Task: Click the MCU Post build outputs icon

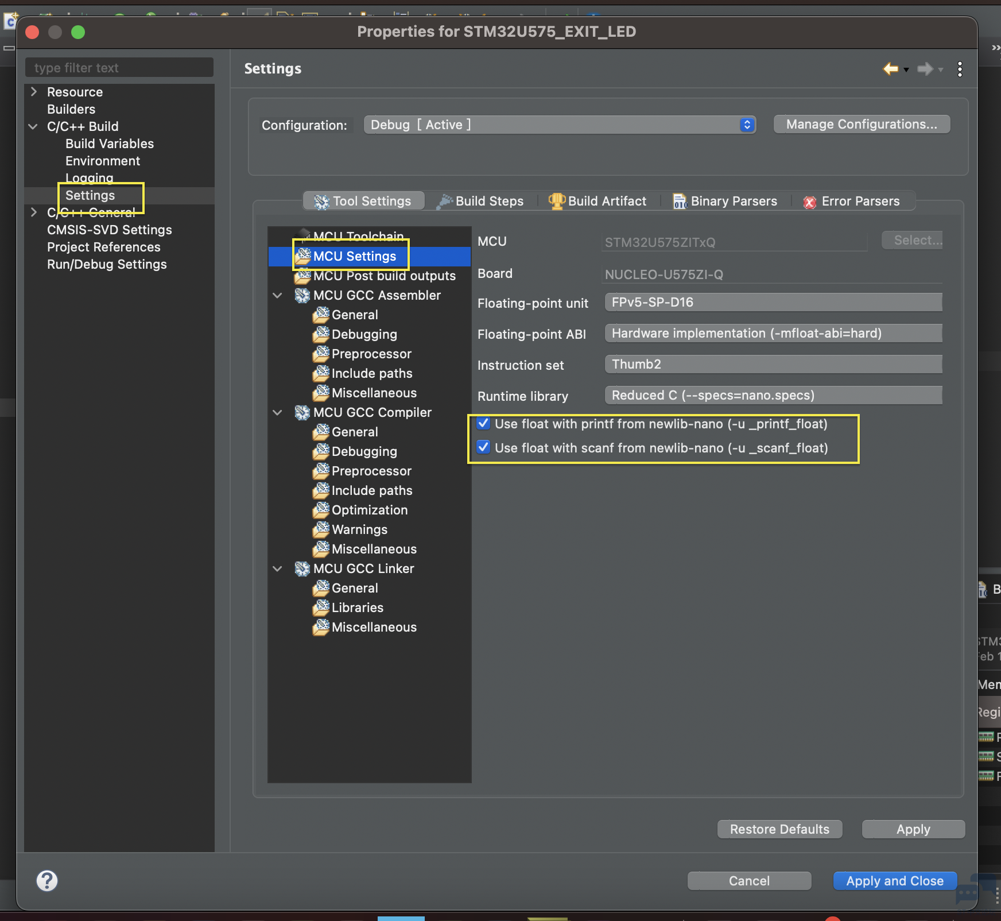Action: (x=302, y=276)
